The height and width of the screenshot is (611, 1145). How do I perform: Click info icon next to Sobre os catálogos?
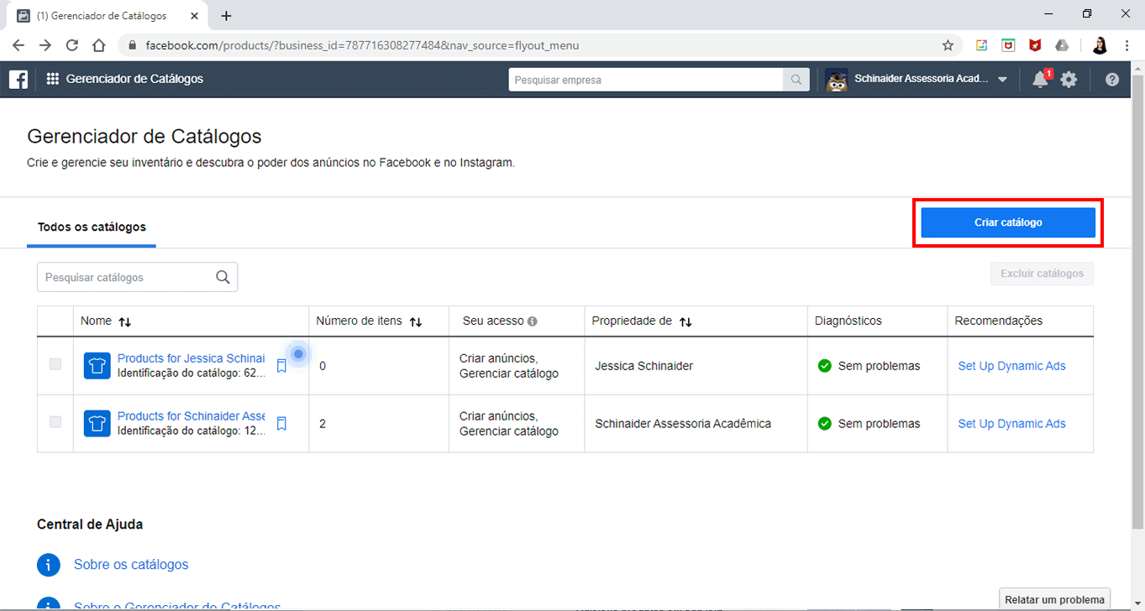(49, 565)
